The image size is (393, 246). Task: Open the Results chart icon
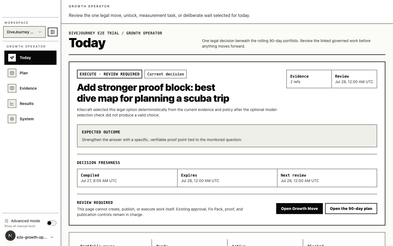pos(12,104)
